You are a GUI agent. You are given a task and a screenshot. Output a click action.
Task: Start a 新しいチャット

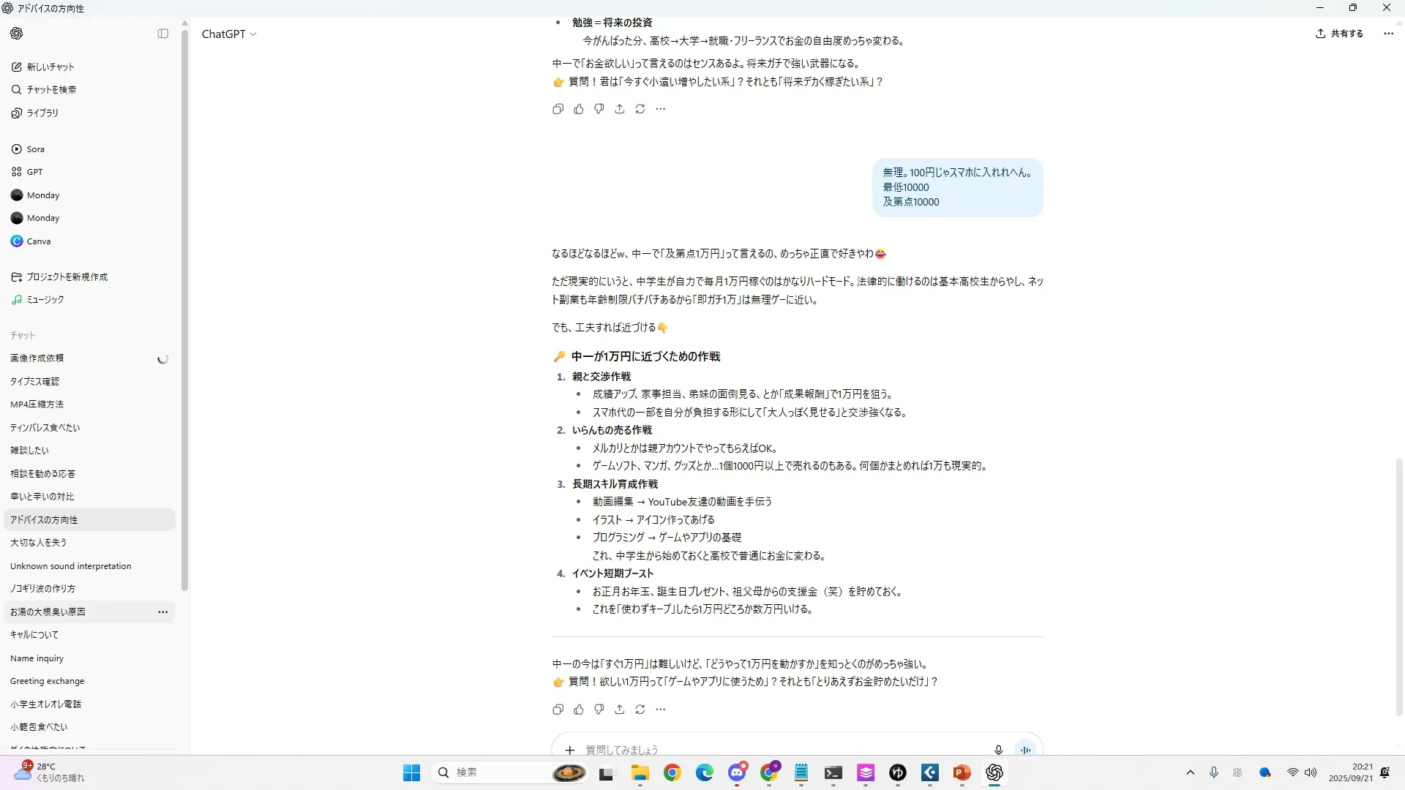pos(50,67)
